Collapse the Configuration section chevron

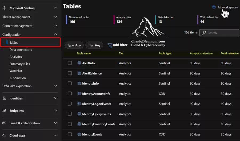[56, 34]
